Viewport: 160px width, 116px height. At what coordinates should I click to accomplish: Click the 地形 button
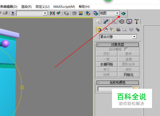point(129,70)
